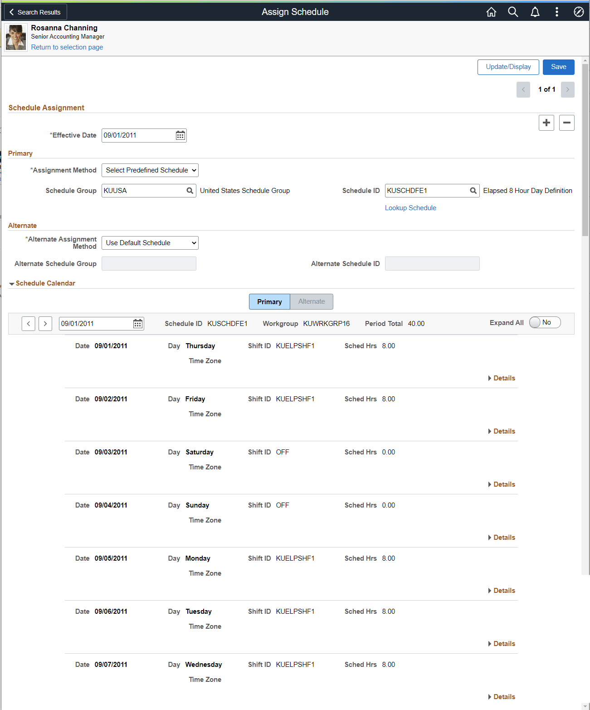This screenshot has width=590, height=710.
Task: Open the Actions menu (three dots) icon
Action: pos(556,12)
